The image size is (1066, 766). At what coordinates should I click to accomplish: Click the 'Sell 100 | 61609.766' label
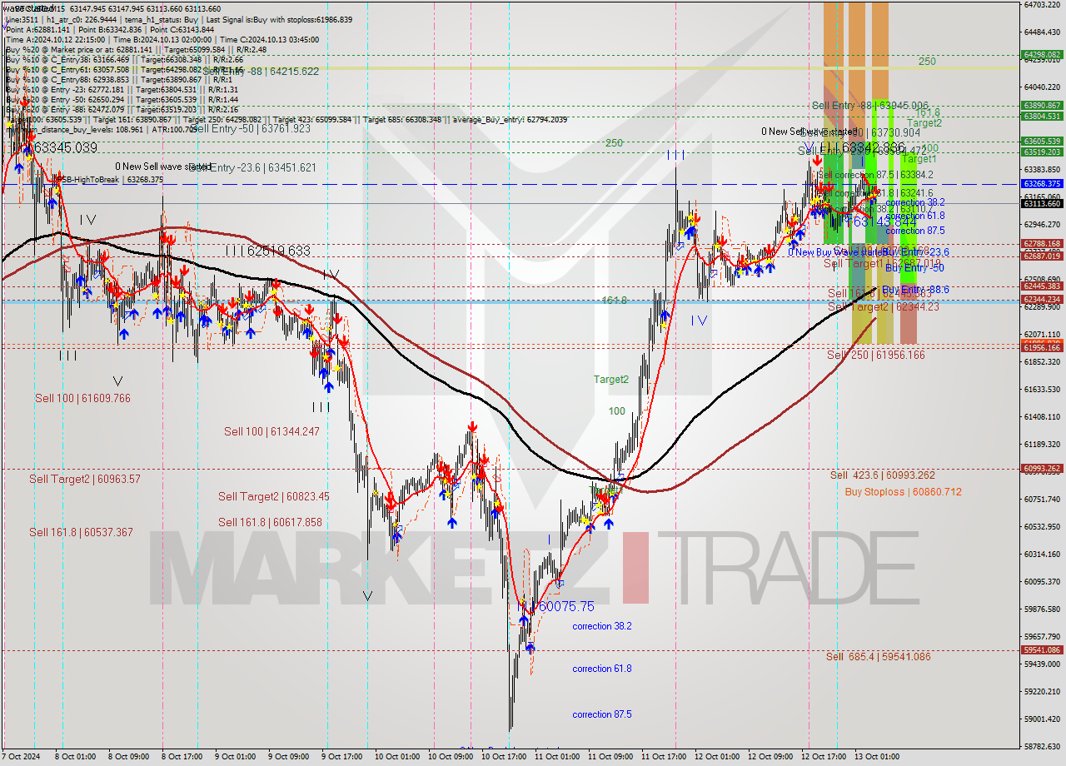82,399
